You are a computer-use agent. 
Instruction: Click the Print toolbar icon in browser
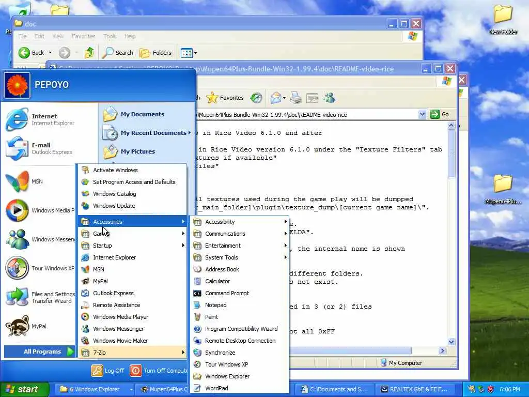coord(296,98)
